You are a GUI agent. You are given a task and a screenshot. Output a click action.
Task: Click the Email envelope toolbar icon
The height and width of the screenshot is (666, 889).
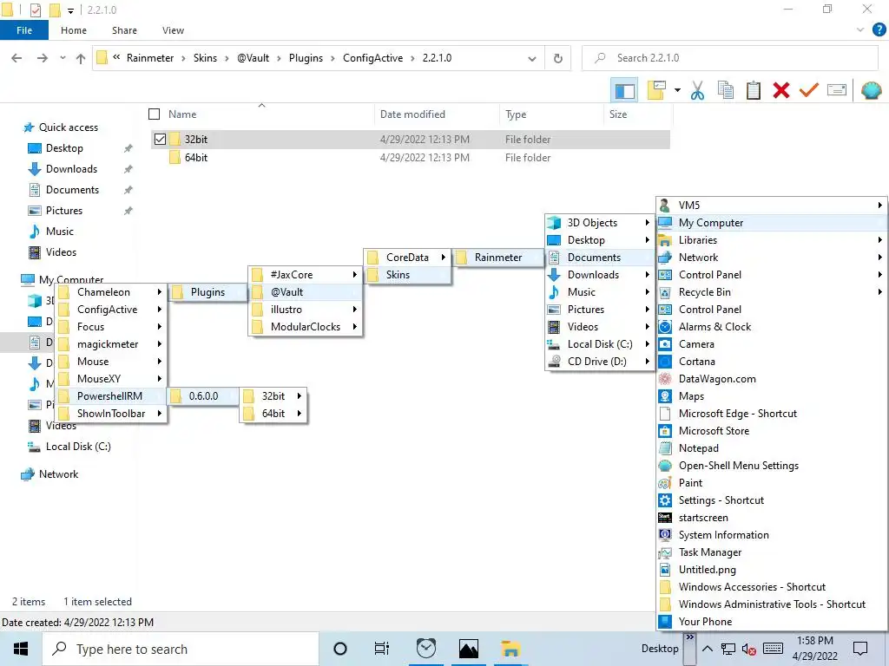click(x=837, y=90)
